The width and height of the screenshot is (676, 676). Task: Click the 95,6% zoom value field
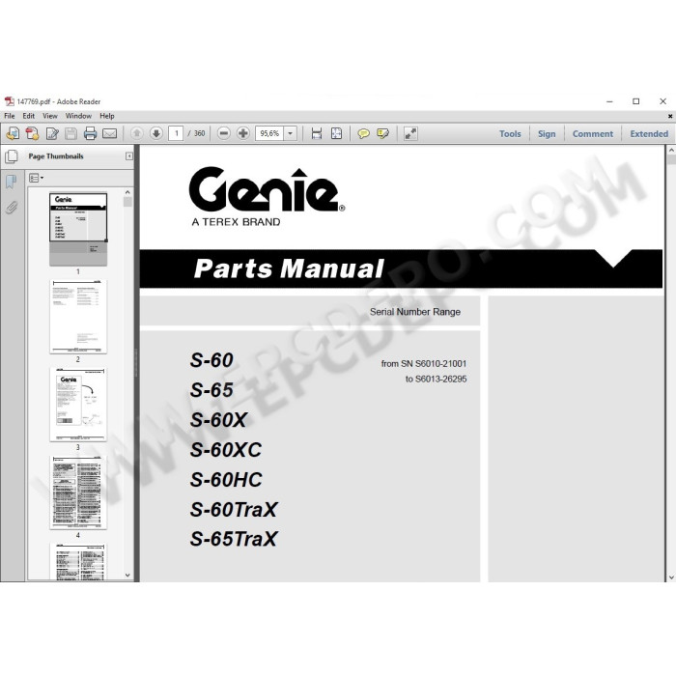coord(269,133)
